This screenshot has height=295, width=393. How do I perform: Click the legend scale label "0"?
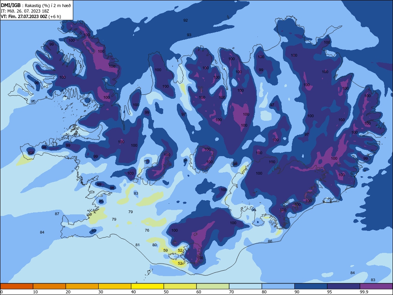pyautogui.click(x=2, y=292)
